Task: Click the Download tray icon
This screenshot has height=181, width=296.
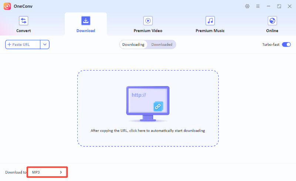Action: (86, 21)
